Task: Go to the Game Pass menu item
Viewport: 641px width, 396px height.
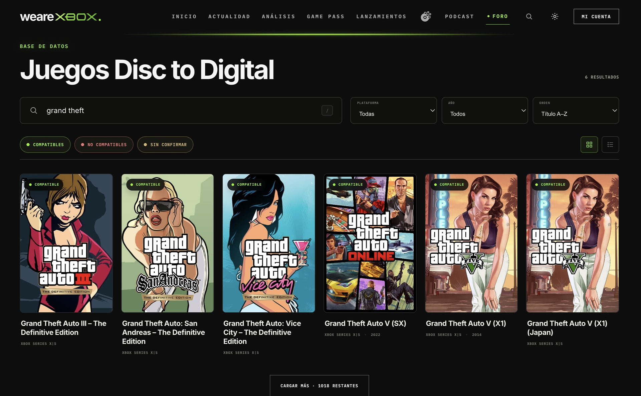Action: 326,16
